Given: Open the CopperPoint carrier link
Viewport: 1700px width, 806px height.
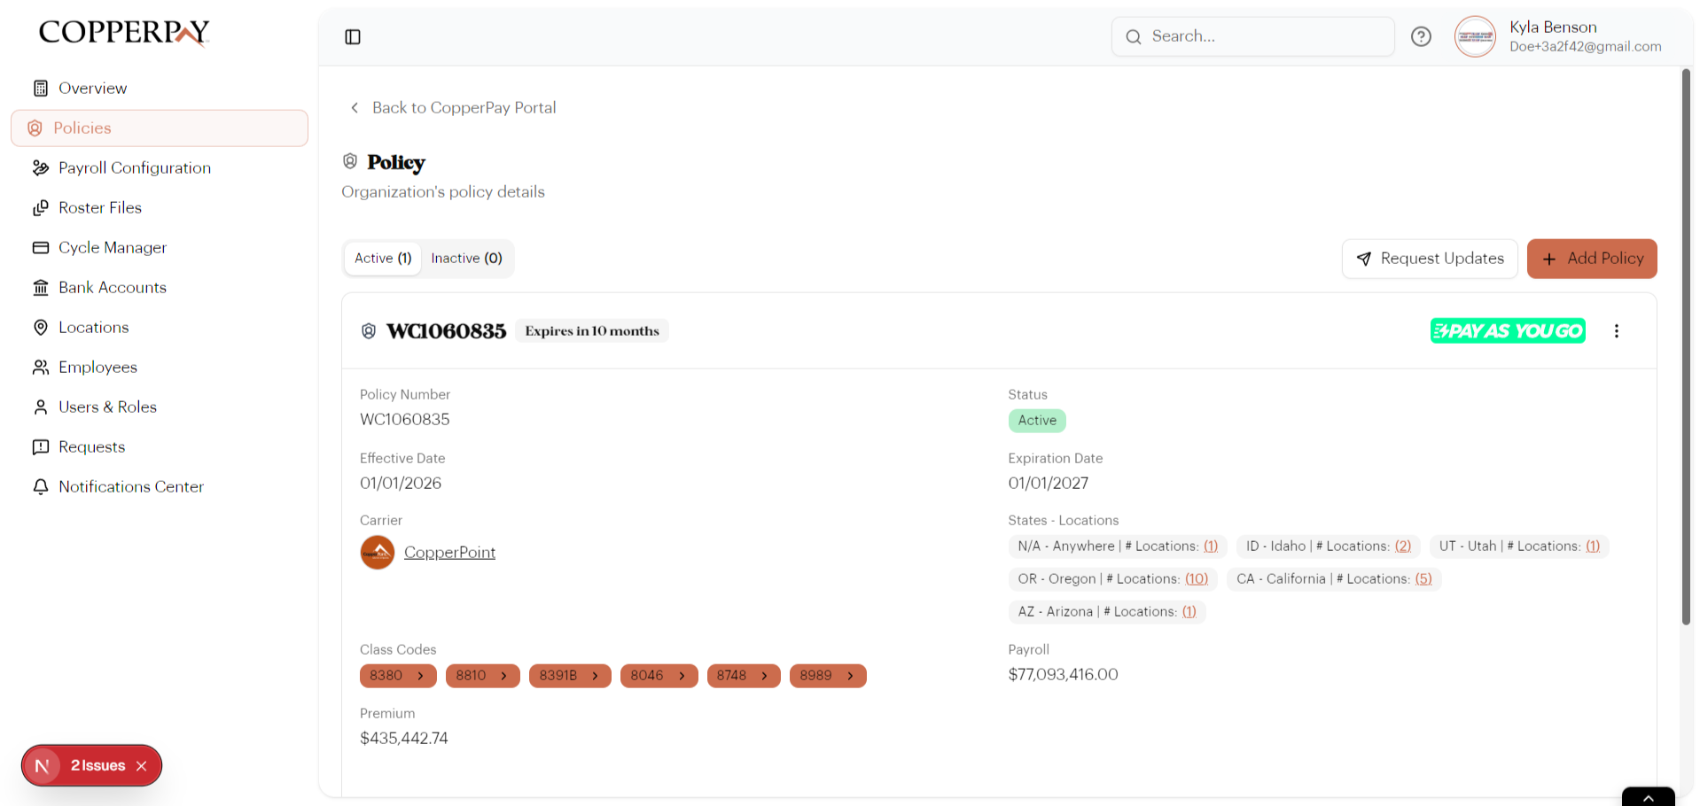Looking at the screenshot, I should coord(449,553).
